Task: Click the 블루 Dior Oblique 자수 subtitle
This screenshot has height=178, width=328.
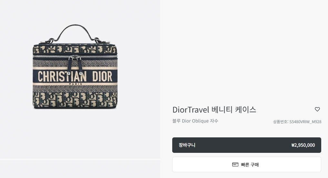Action: (195, 121)
